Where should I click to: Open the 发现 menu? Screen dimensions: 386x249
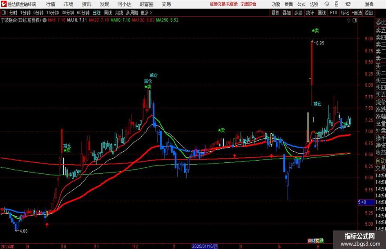coord(105,4)
